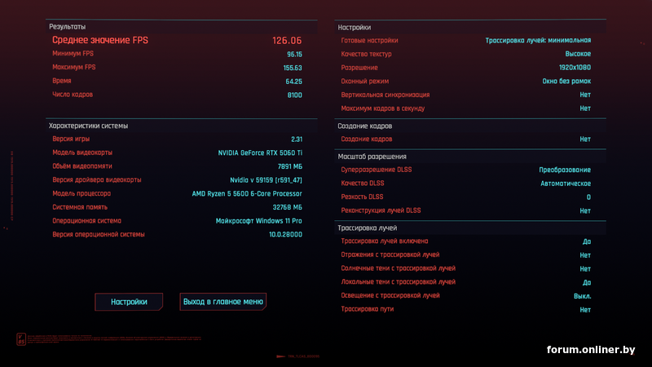The height and width of the screenshot is (367, 652).
Task: Click the Масштаб разрешения section header
Action: 372,157
